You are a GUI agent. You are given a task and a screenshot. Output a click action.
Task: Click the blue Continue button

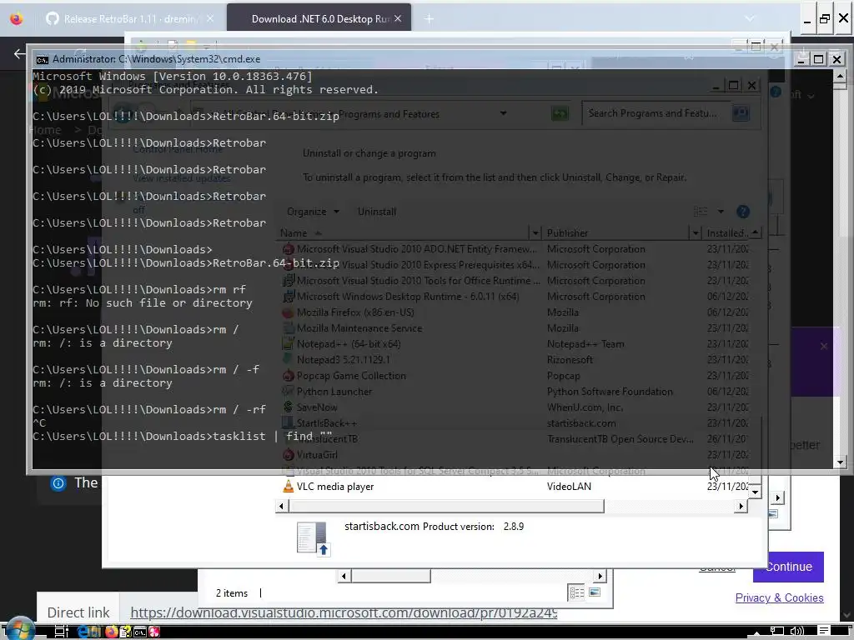(x=789, y=567)
